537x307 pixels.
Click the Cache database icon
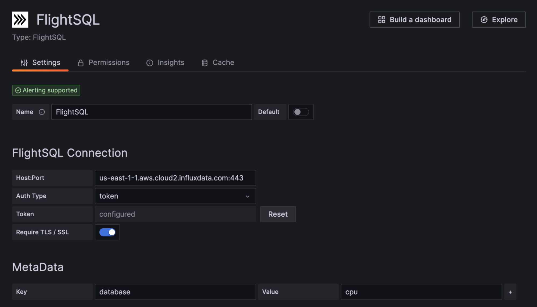[x=205, y=63]
